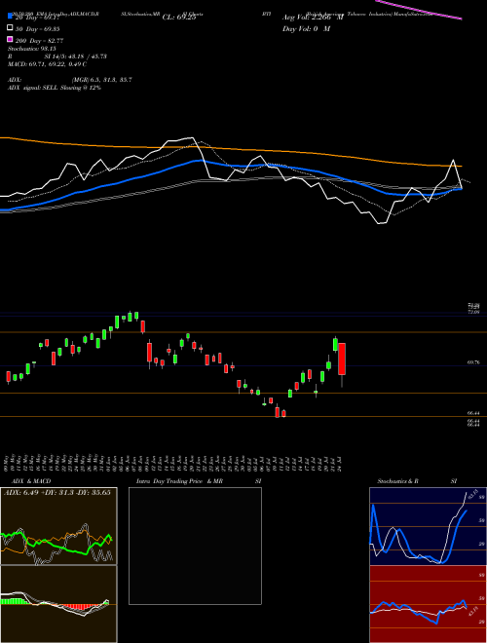Click the 69.76 price axis label
Image resolution: width=487 pixels, height=643 pixels.
[x=474, y=362]
